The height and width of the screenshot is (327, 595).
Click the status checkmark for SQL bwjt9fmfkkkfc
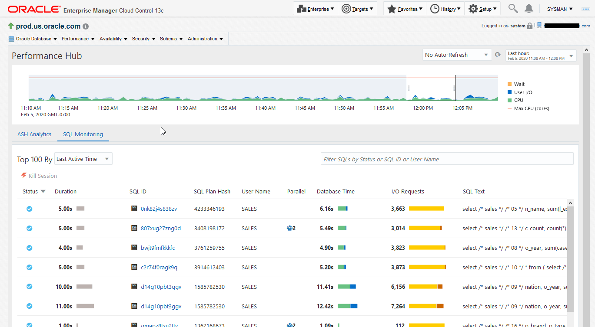[29, 248]
